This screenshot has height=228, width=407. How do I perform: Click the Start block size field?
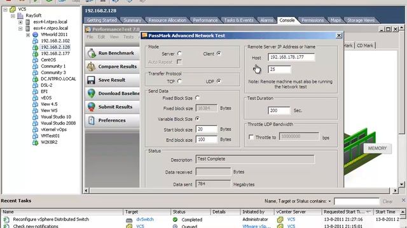(x=206, y=129)
